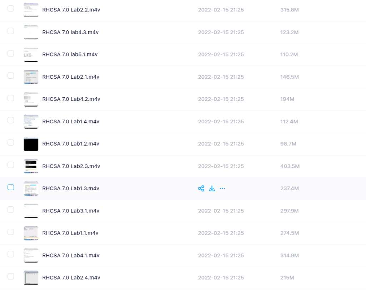Toggle the checkbox next to Lab2.4.m4v
The image size is (366, 290).
[x=11, y=276]
